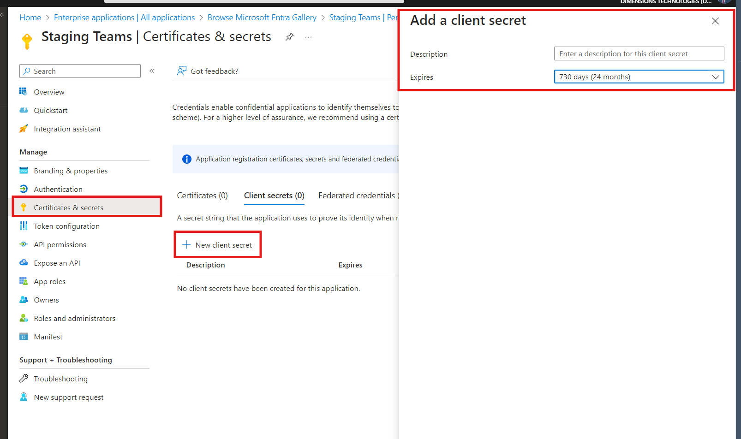Click the Manage section heading
This screenshot has height=439, width=741.
tap(33, 152)
